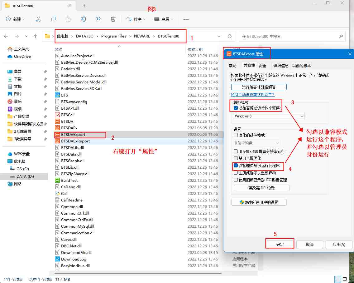Expand the address bar history dropdown

pos(219,36)
